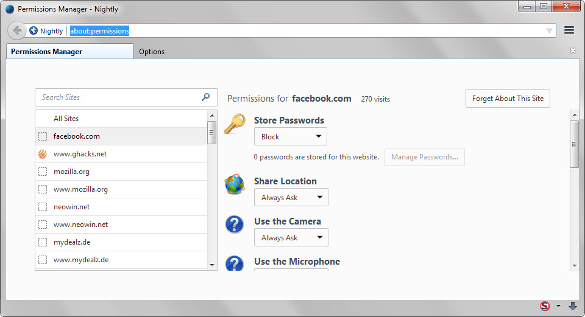Select facebook.com in the site list
Viewport: 585px width, 317px height.
point(121,136)
